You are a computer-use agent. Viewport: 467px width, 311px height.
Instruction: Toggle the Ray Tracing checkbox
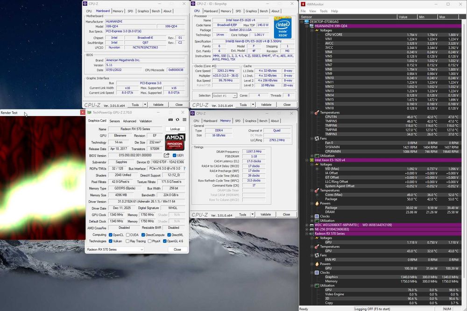click(x=127, y=241)
